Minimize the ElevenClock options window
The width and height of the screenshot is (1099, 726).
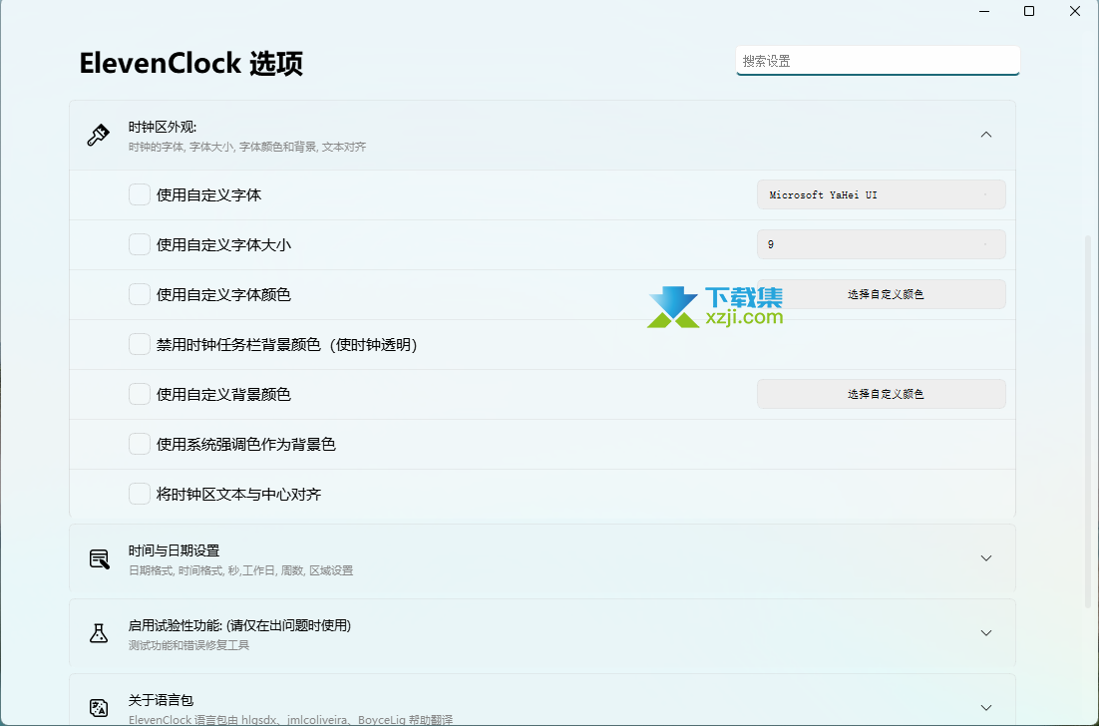[984, 11]
